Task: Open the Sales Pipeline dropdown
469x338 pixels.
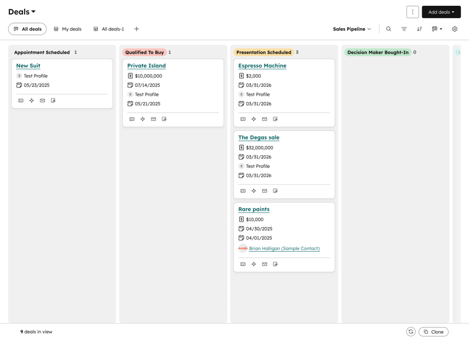Action: (x=352, y=28)
